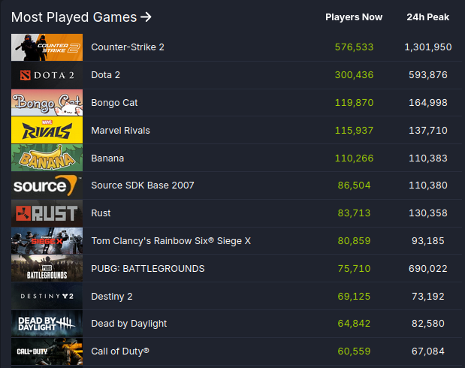Screen dimensions: 465x368
Task: Click the PUBG: BATTLEGROUNDS title
Action: tap(148, 269)
